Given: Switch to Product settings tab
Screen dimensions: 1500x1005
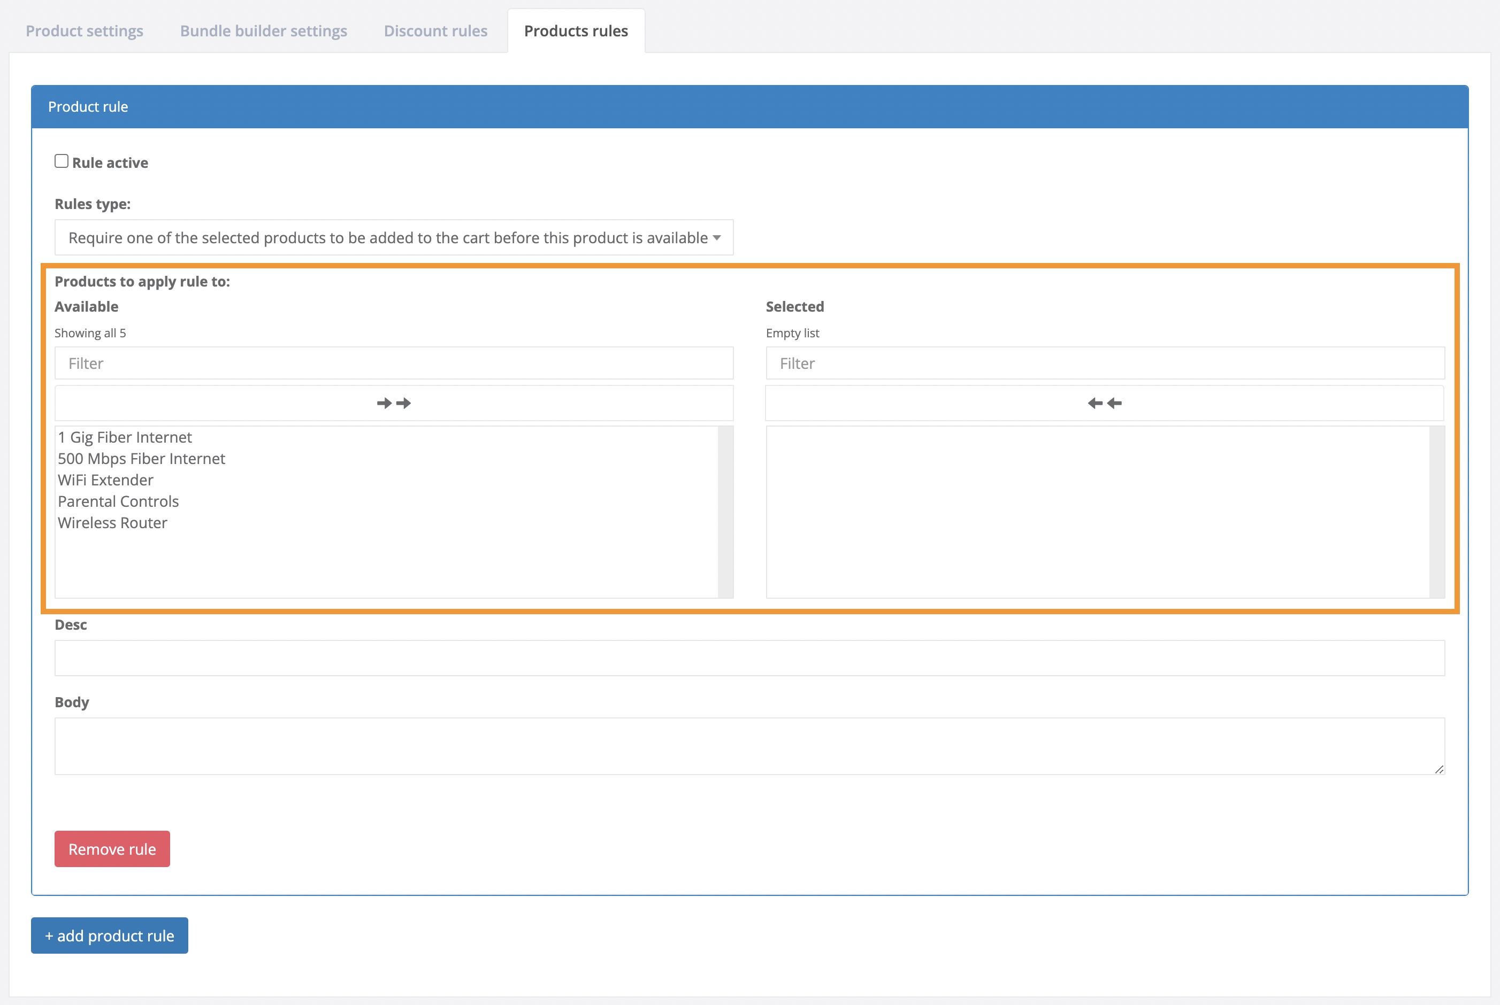Looking at the screenshot, I should tap(85, 31).
